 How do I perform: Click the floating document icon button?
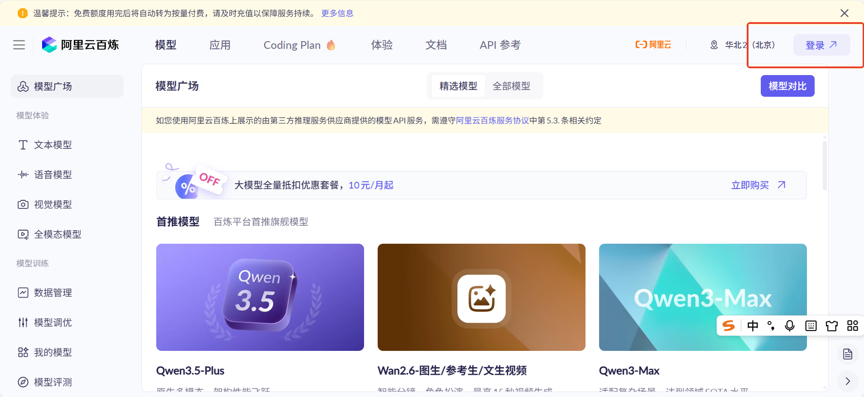(x=848, y=354)
